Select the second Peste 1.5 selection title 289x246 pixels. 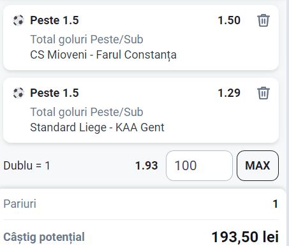[54, 93]
